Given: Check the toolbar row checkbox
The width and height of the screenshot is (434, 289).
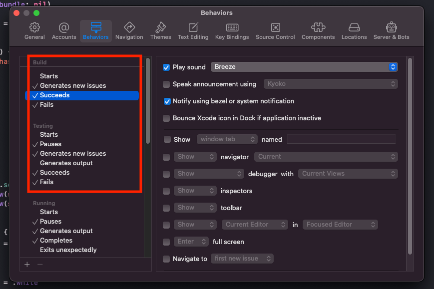Looking at the screenshot, I should coord(166,208).
